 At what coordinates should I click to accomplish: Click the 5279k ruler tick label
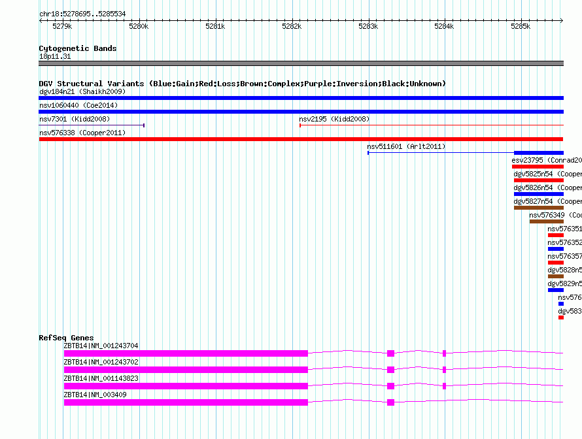(62, 26)
